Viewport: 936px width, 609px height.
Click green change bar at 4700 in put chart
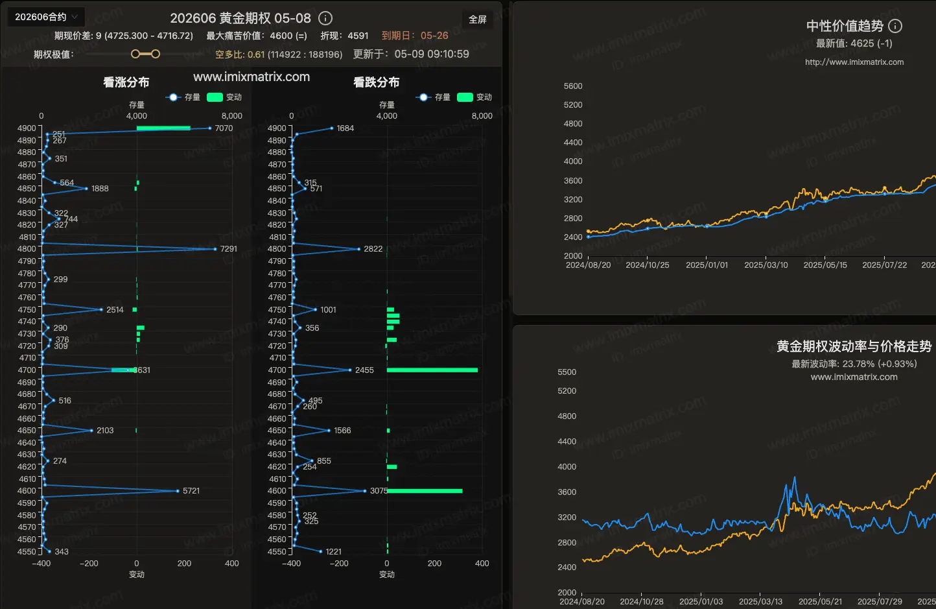(x=432, y=370)
